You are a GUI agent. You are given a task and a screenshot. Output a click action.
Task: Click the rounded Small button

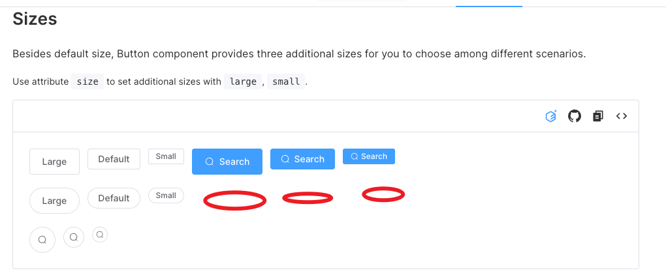166,195
